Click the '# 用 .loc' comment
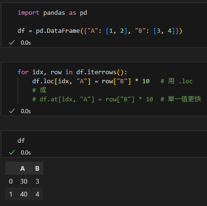Screen dimensions: 207x206 (x=177, y=81)
